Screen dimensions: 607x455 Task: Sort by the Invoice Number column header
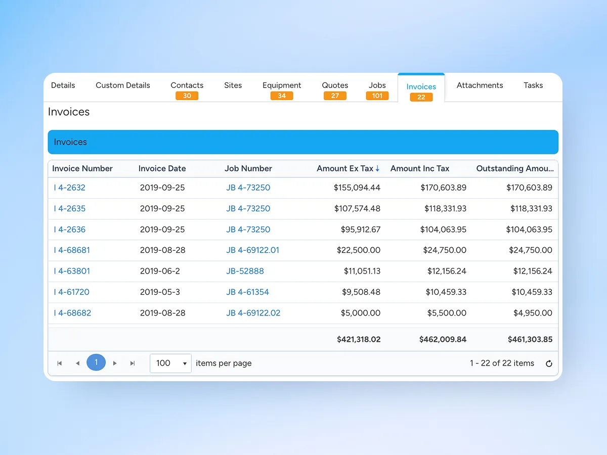tap(82, 169)
